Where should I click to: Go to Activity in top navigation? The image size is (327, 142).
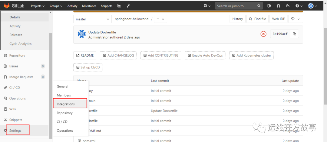click(72, 6)
